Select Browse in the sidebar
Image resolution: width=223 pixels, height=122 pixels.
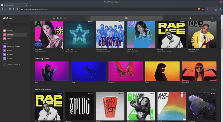(15, 35)
